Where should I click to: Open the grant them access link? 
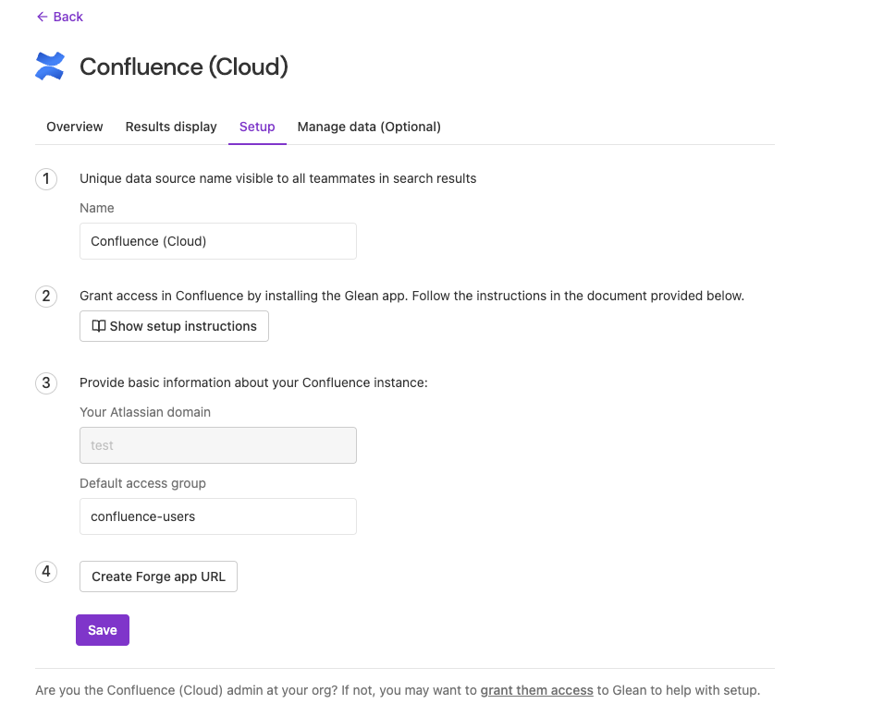tap(536, 690)
